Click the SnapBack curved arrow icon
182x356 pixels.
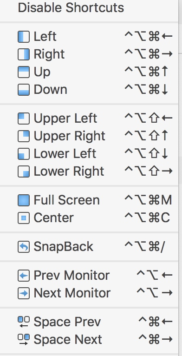24,247
